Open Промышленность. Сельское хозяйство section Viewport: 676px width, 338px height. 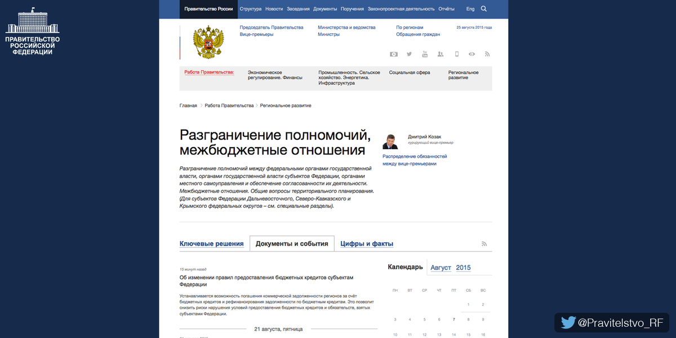(x=349, y=78)
